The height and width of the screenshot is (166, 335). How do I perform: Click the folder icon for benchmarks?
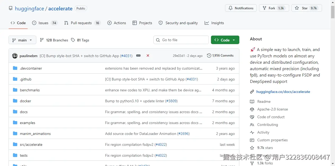(x=15, y=90)
